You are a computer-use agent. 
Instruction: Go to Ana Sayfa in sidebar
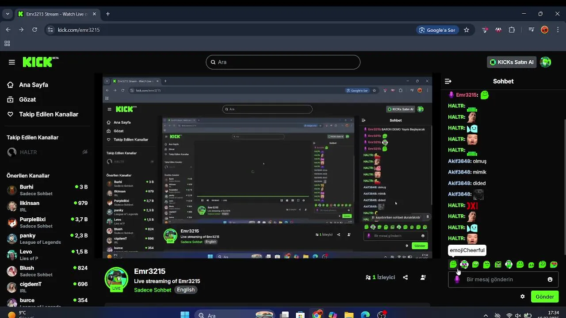(33, 85)
